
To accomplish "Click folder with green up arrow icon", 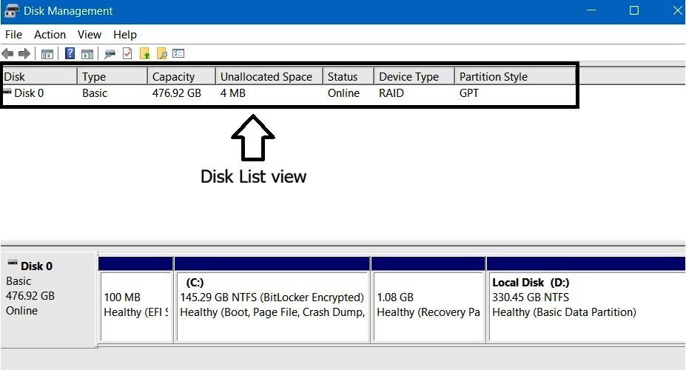I will (x=145, y=54).
